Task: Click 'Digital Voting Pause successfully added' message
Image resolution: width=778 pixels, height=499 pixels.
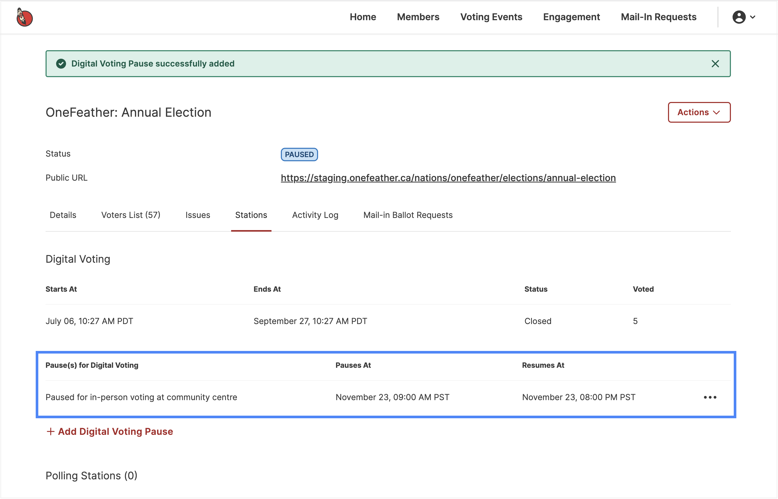Action: point(153,64)
